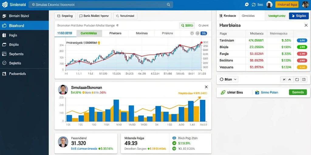Click the green leaf icon next to olmter Bims
The width and height of the screenshot is (311, 155).
tap(223, 92)
